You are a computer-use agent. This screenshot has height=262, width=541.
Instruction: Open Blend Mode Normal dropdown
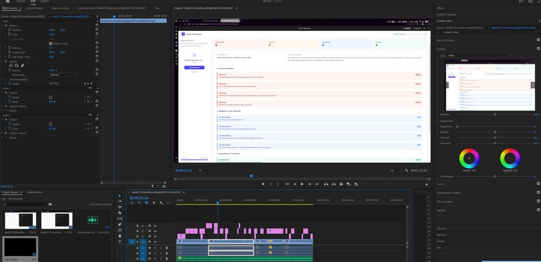pyautogui.click(x=64, y=74)
